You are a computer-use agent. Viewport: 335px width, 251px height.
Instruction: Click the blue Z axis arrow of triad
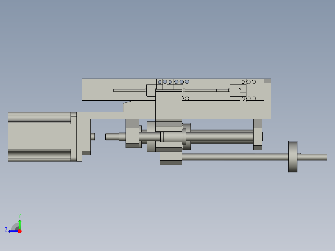pos(13,231)
